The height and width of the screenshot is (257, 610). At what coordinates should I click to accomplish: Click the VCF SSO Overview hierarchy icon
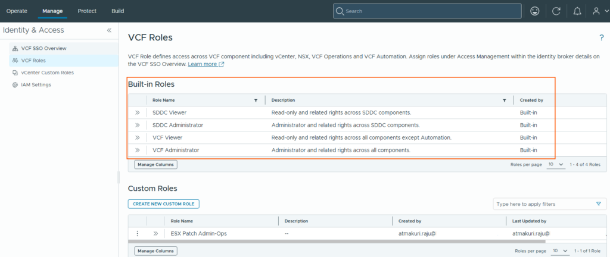15,49
